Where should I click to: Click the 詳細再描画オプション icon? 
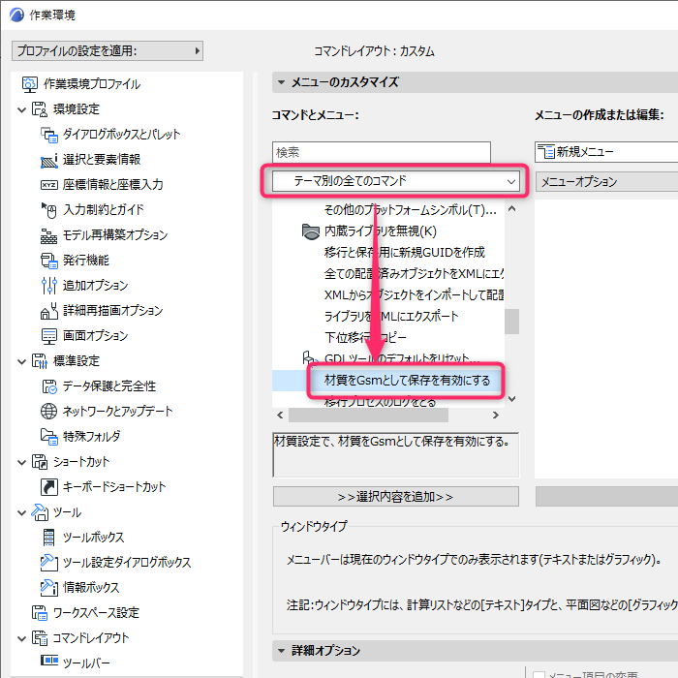tap(48, 311)
